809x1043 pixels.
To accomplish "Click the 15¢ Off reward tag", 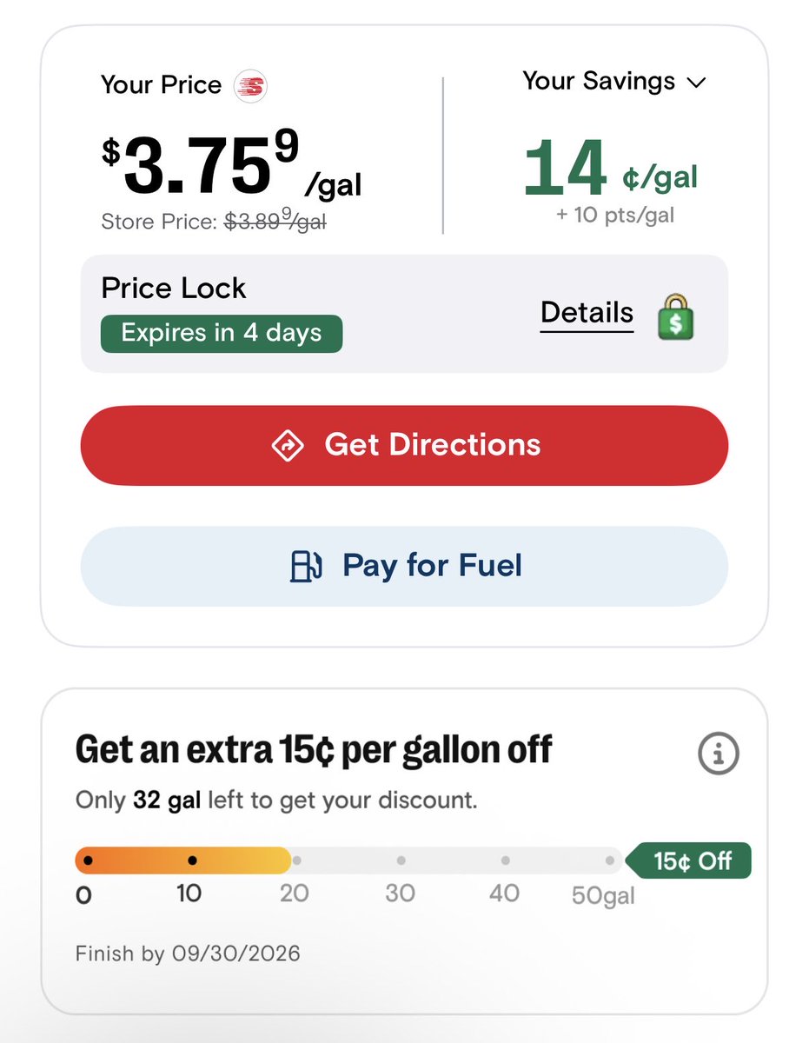I will point(689,861).
